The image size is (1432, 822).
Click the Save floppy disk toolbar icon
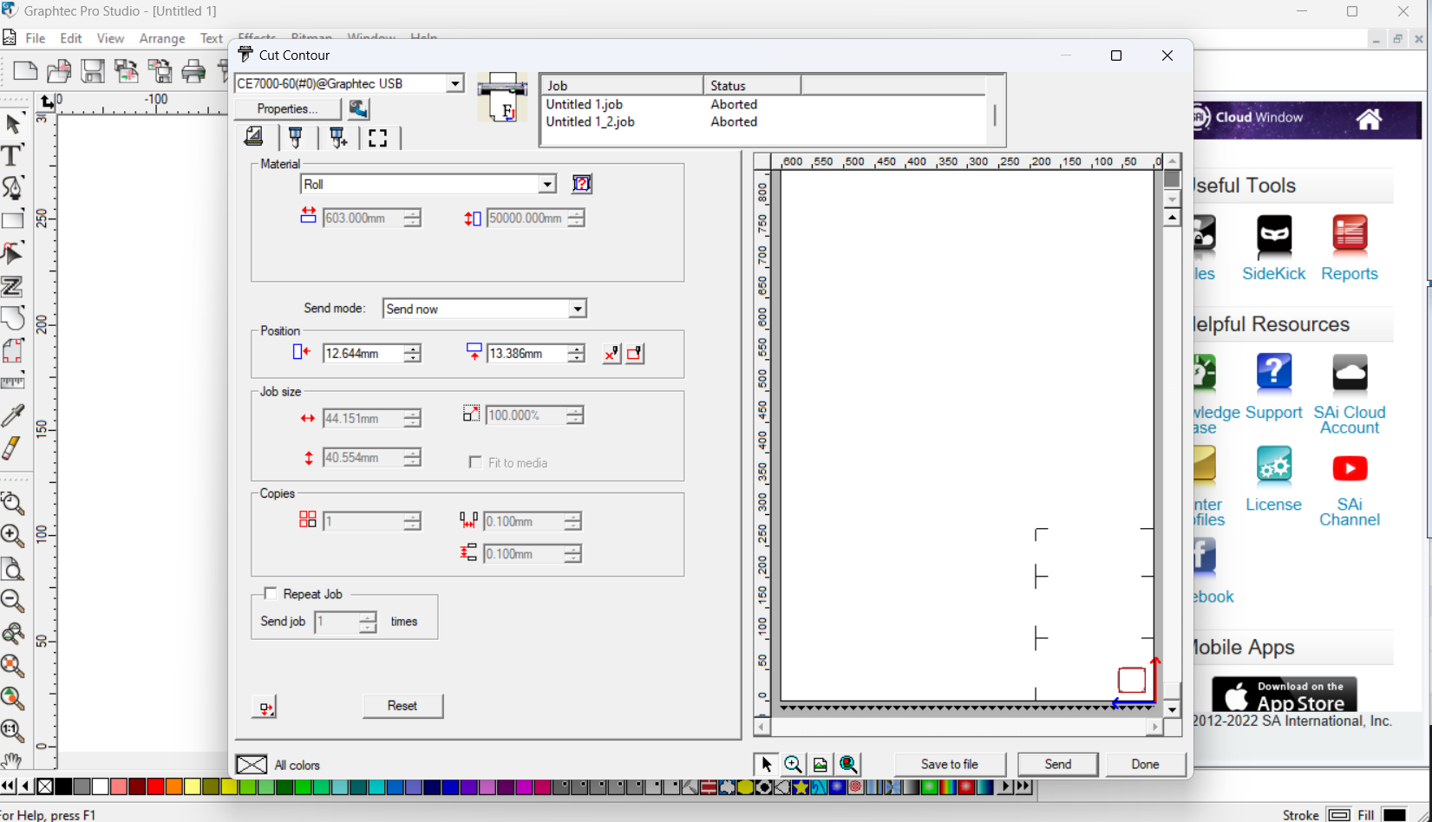[x=93, y=71]
